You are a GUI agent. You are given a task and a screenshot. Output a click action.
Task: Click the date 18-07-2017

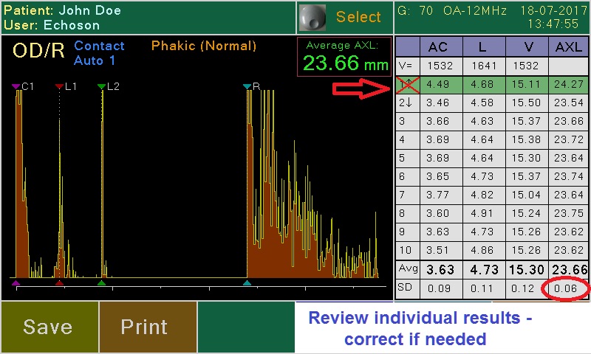tap(554, 10)
